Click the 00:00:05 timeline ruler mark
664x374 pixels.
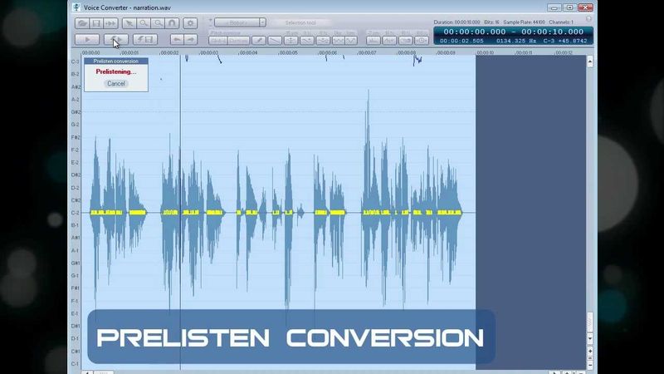tap(288, 53)
